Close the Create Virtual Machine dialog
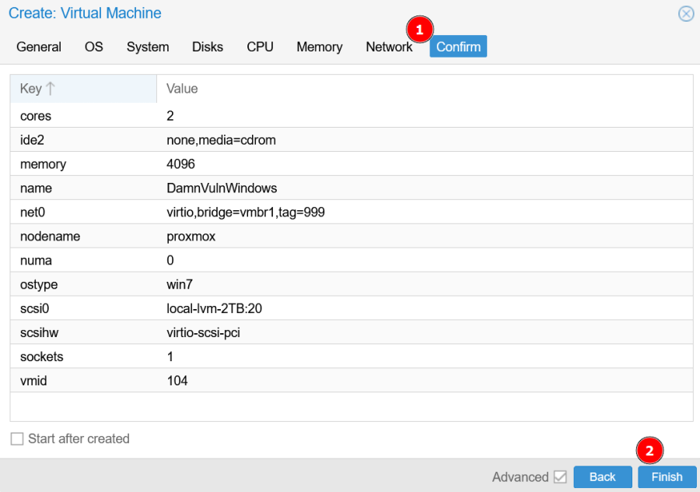The height and width of the screenshot is (492, 700). click(x=685, y=13)
